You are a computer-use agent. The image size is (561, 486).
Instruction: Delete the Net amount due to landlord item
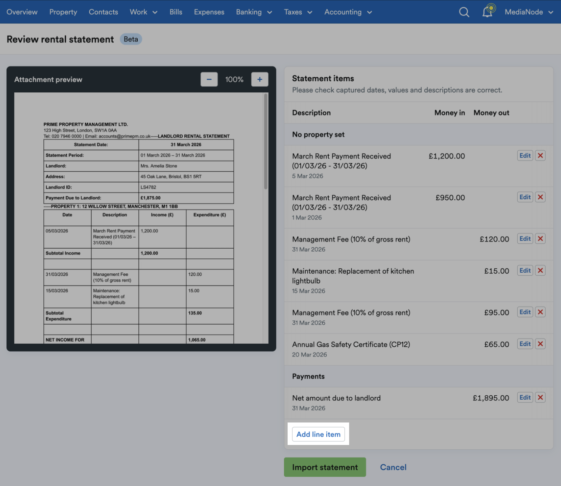540,397
